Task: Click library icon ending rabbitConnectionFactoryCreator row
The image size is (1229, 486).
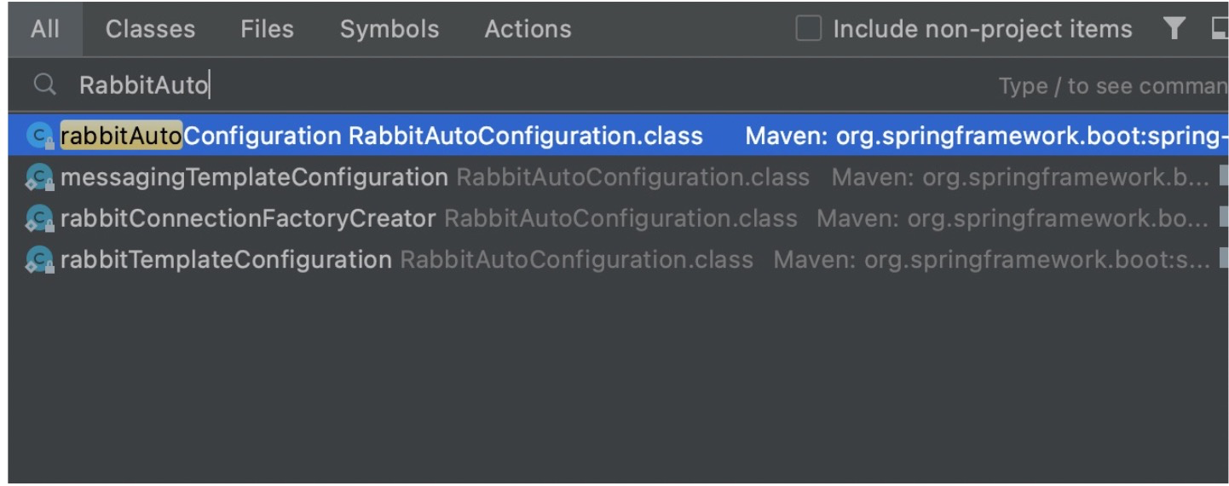Action: tap(1224, 218)
